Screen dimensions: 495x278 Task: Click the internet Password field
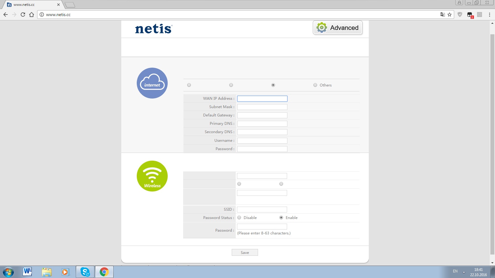click(262, 149)
